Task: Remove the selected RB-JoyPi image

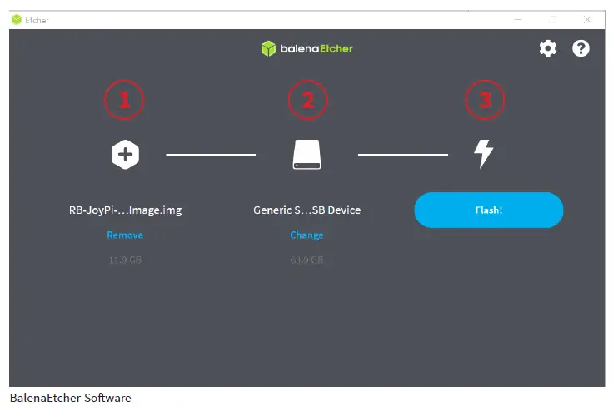Action: pyautogui.click(x=125, y=235)
